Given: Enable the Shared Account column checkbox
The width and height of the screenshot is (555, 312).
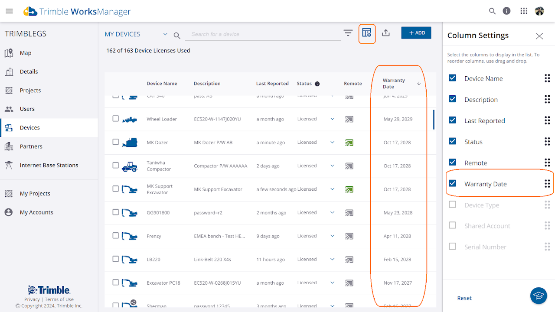Looking at the screenshot, I should 452,225.
